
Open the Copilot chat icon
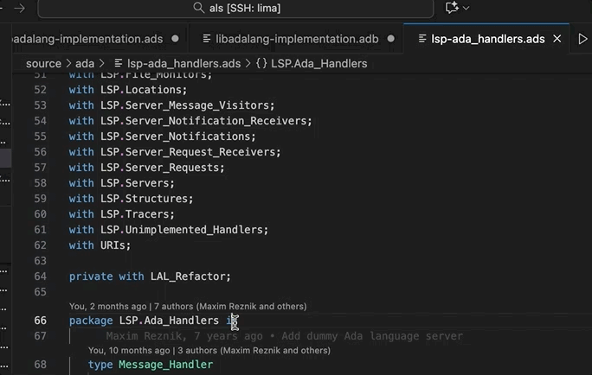point(450,8)
